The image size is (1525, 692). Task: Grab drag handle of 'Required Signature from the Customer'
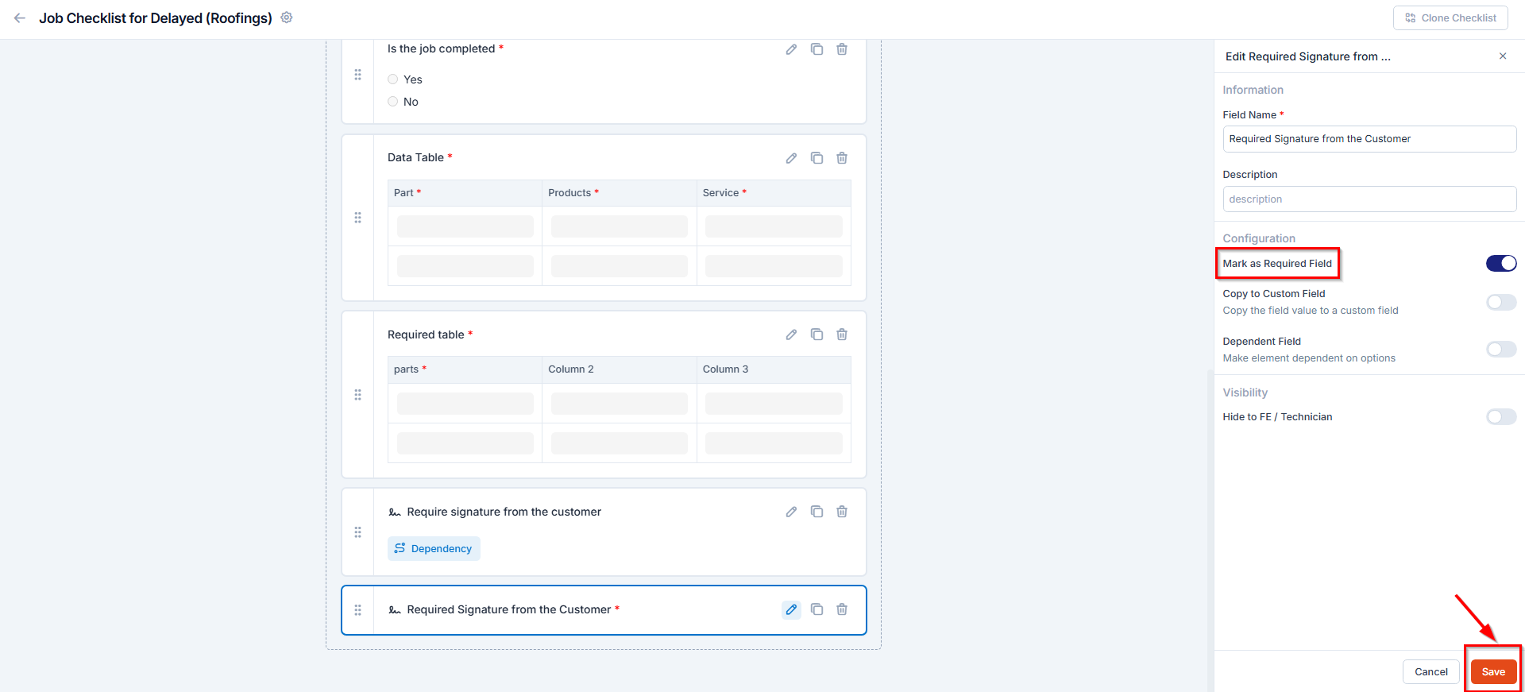357,610
